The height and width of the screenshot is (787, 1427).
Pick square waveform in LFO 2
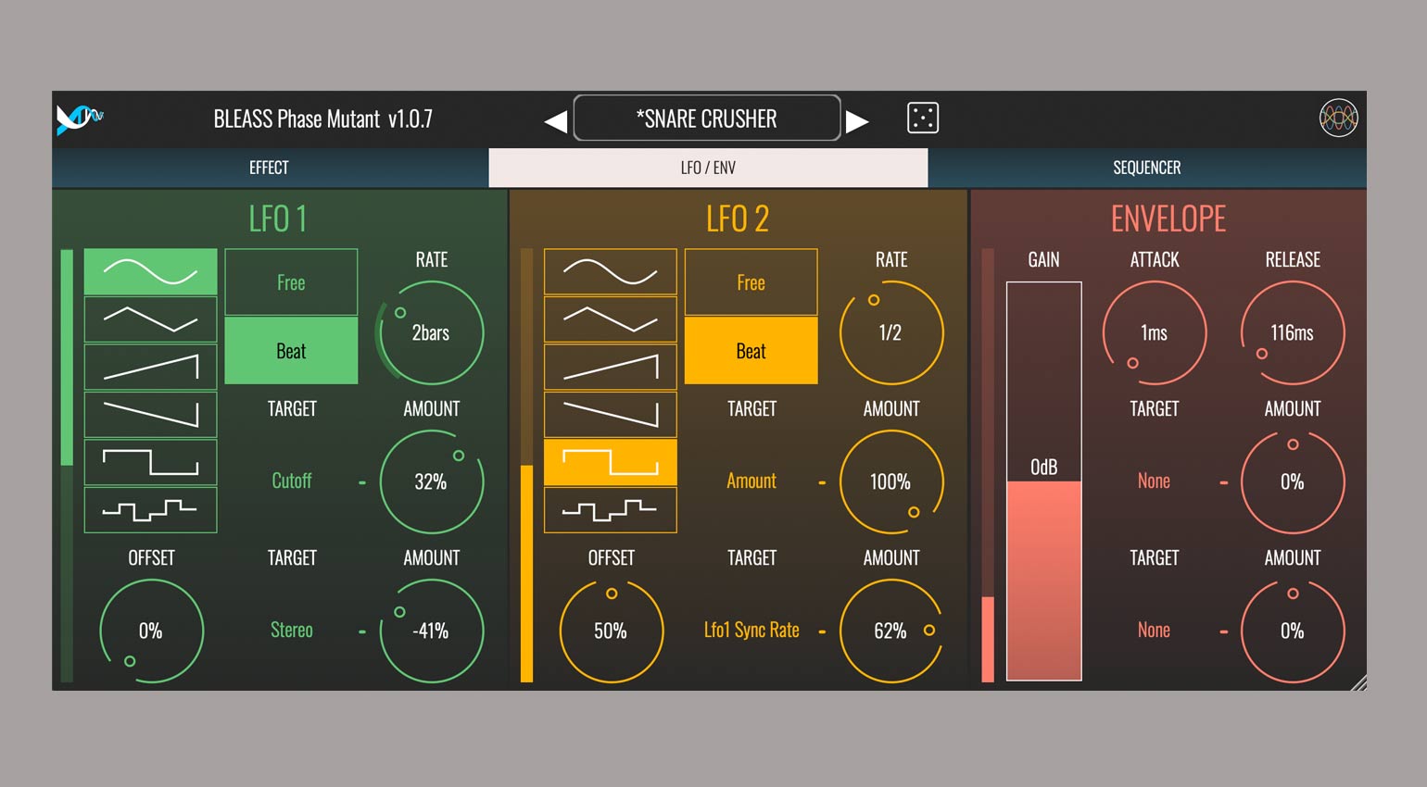click(610, 462)
